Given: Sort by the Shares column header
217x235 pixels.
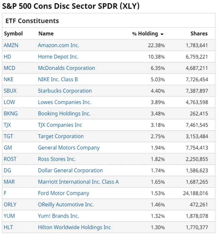Looking at the screenshot, I should coord(199,34).
